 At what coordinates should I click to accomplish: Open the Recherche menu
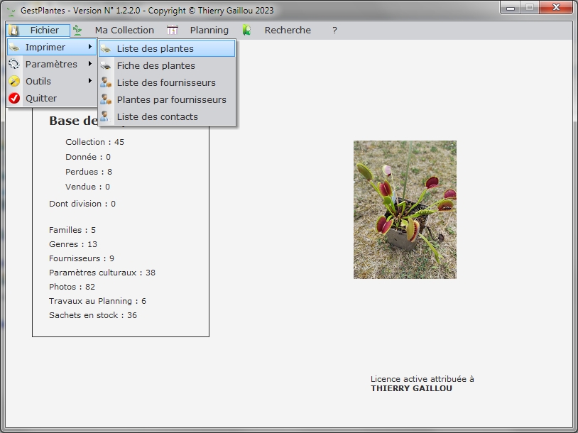[x=288, y=31]
